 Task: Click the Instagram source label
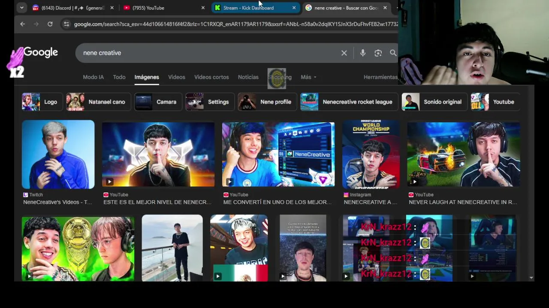coord(357,195)
